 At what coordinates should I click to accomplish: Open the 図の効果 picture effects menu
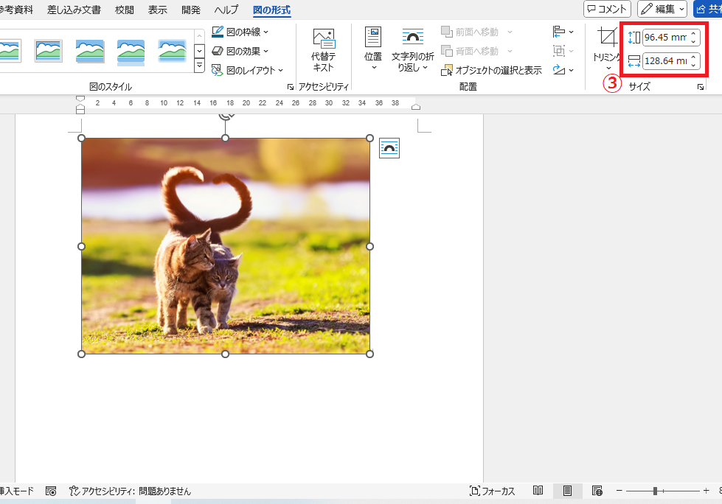[x=240, y=51]
